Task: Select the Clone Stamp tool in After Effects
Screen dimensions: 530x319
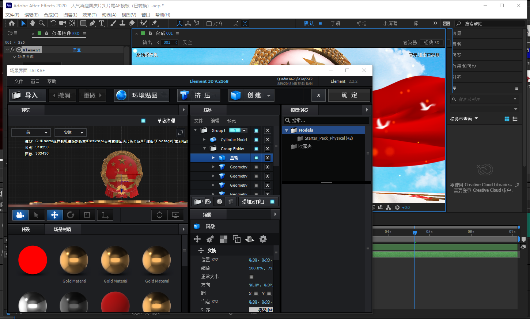Action: (x=122, y=23)
